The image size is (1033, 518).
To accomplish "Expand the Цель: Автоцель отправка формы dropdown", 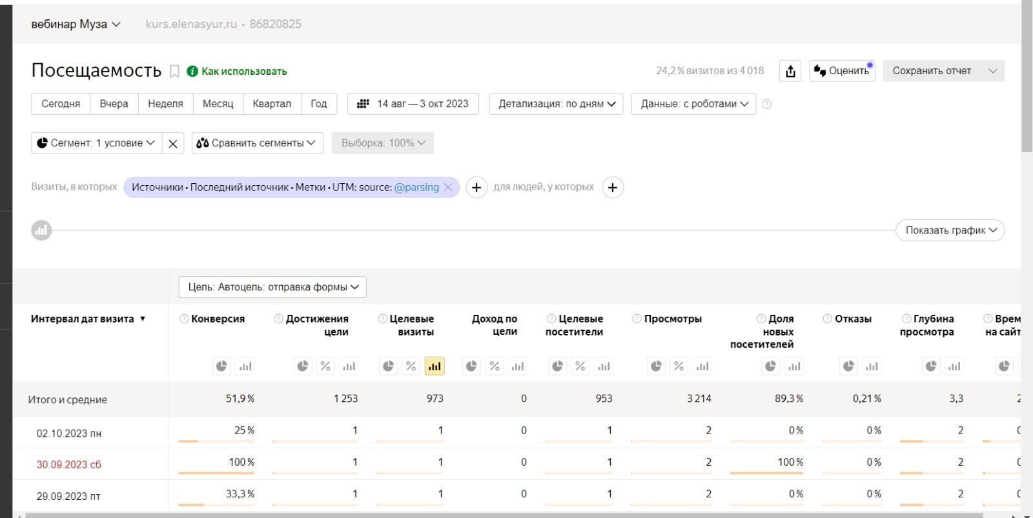I will tap(272, 287).
